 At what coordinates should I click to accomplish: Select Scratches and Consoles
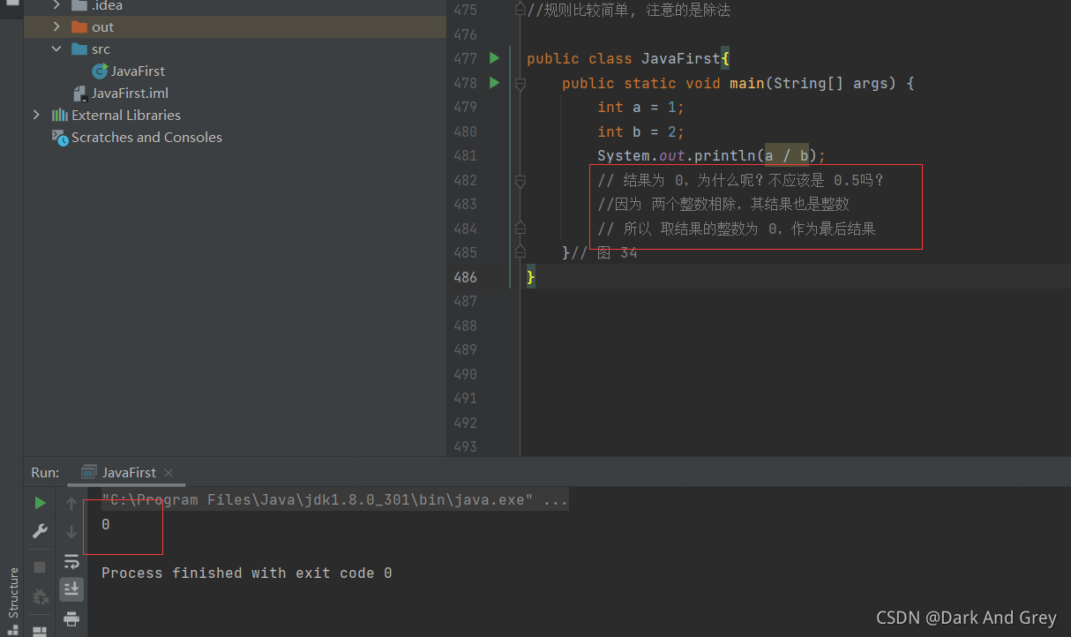(146, 138)
